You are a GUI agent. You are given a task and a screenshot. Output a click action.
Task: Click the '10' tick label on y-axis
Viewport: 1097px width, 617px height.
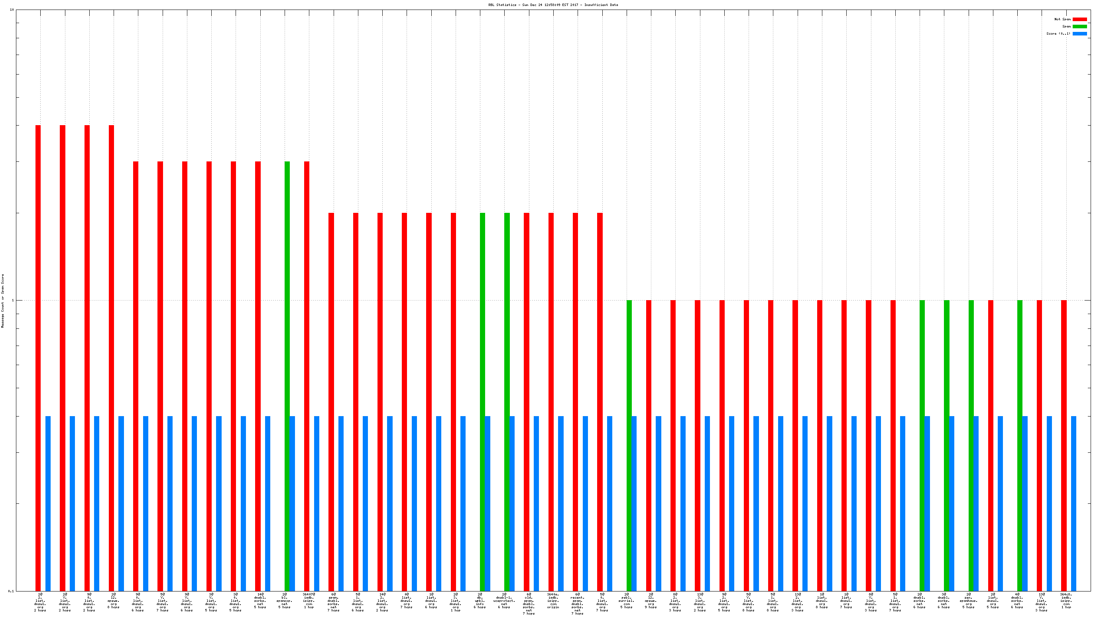pos(12,10)
